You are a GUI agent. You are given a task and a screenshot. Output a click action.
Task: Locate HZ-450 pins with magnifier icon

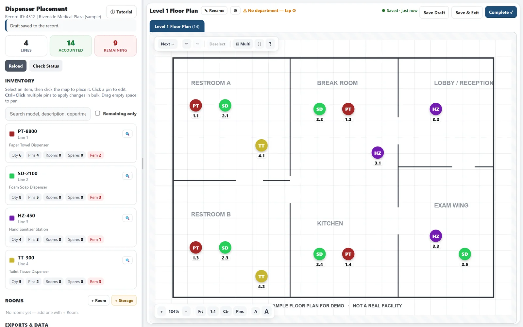click(x=127, y=218)
